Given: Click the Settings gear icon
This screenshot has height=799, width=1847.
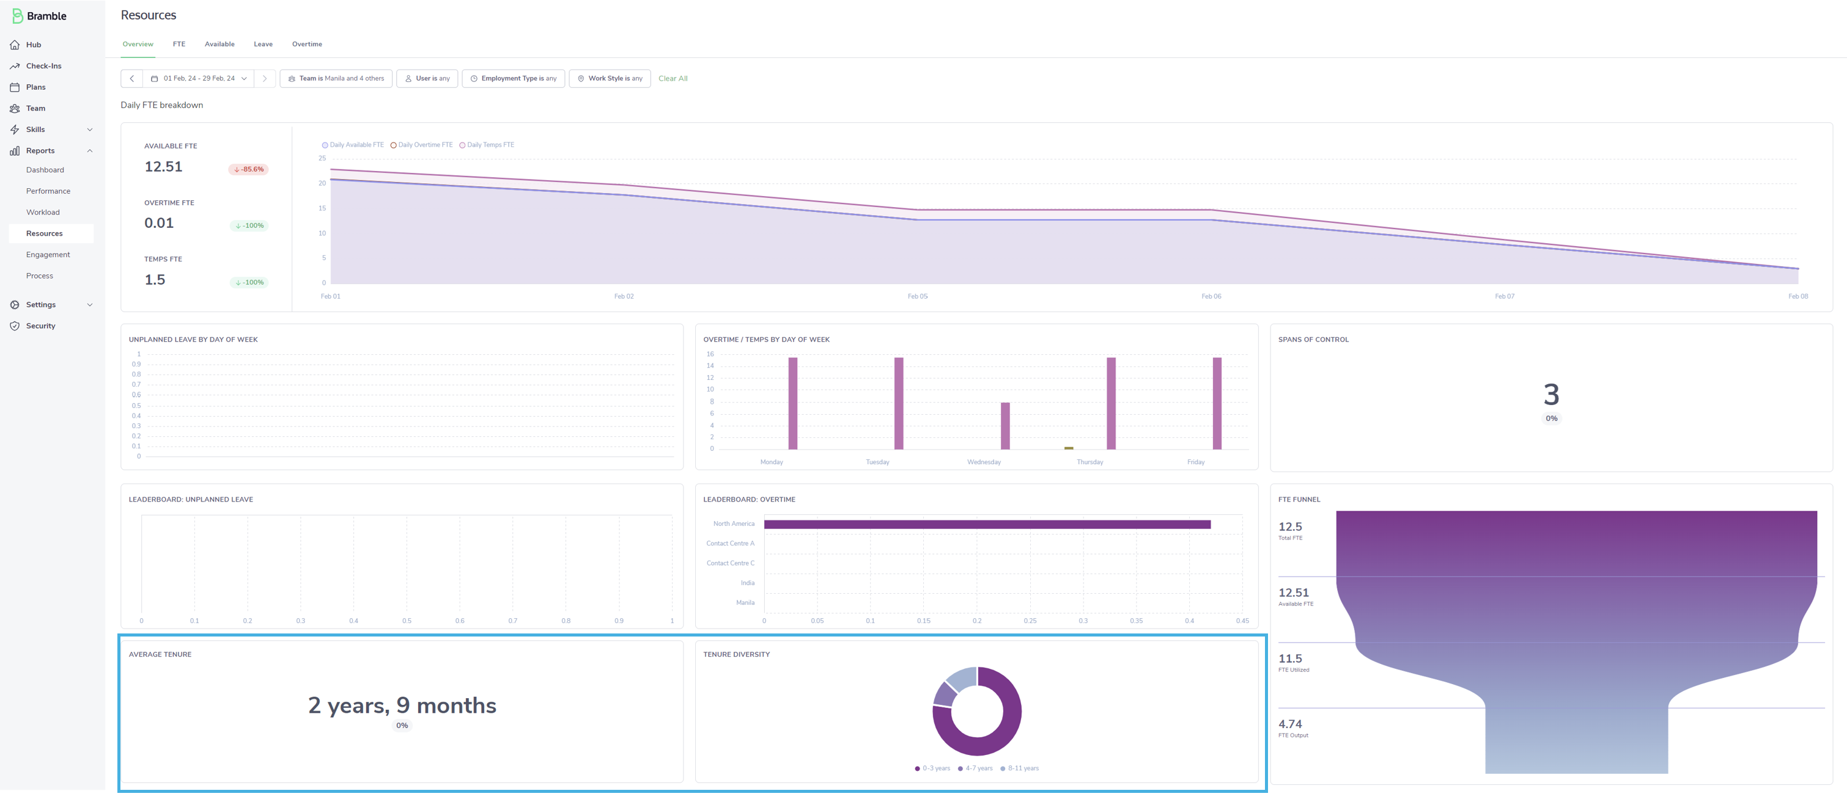Looking at the screenshot, I should click(15, 305).
